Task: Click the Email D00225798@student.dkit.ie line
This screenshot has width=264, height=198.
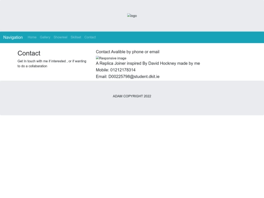Action: coord(128,77)
